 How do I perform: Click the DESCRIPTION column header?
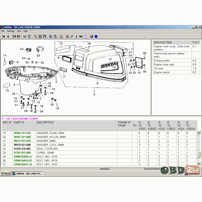[x=45, y=122]
